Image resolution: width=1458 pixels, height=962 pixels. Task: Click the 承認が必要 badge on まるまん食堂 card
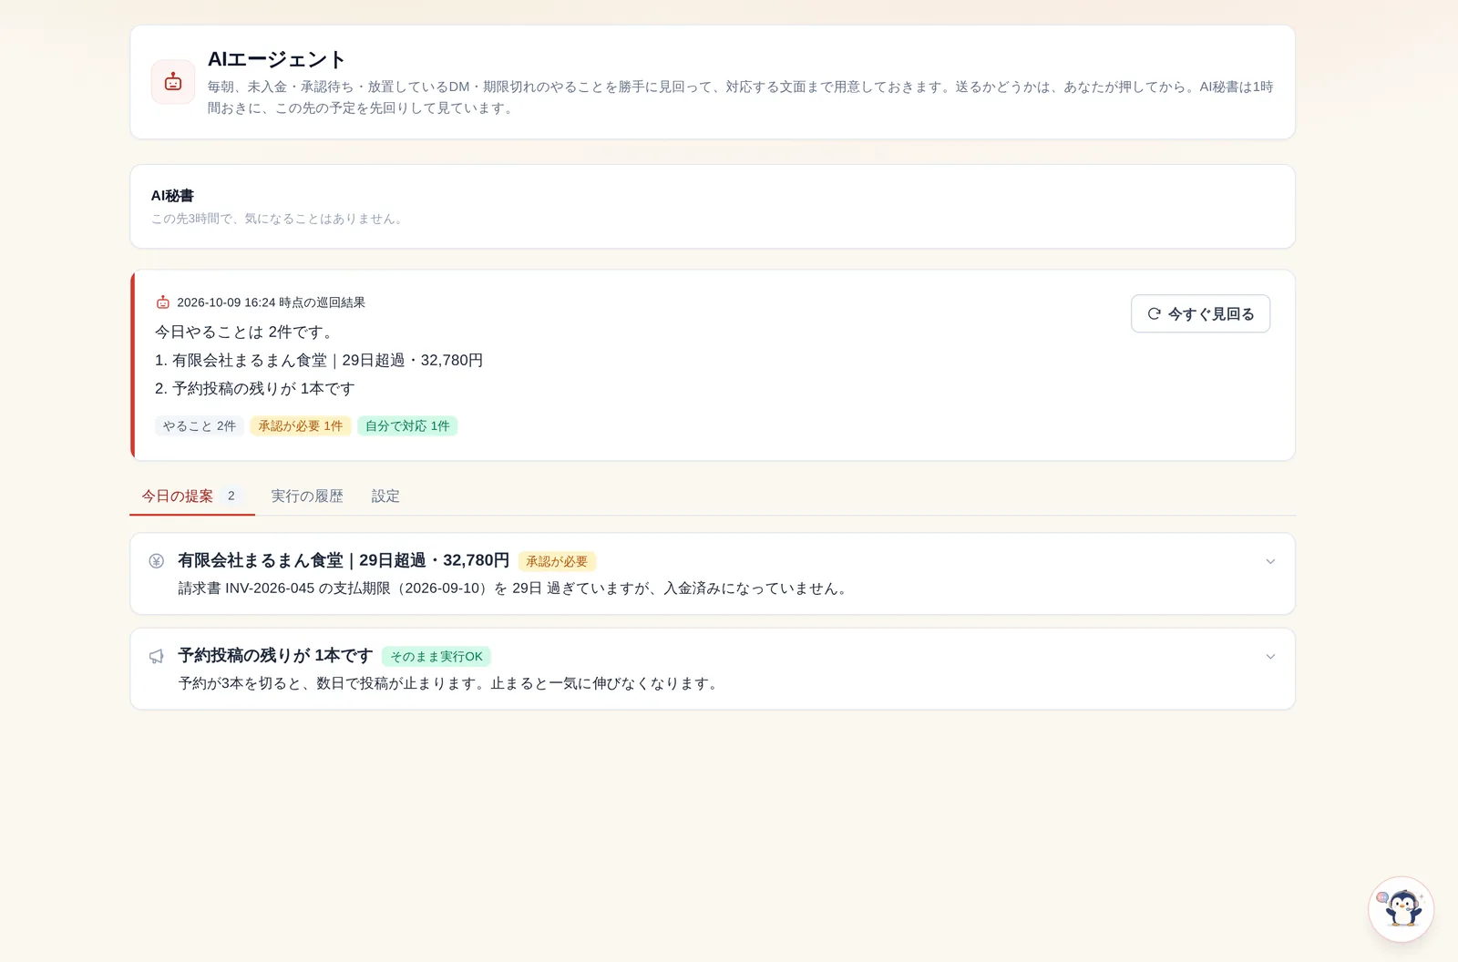[x=557, y=561]
